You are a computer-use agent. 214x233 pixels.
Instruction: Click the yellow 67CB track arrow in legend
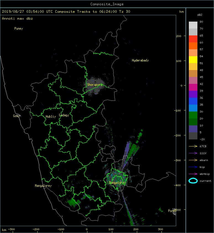(x=193, y=146)
